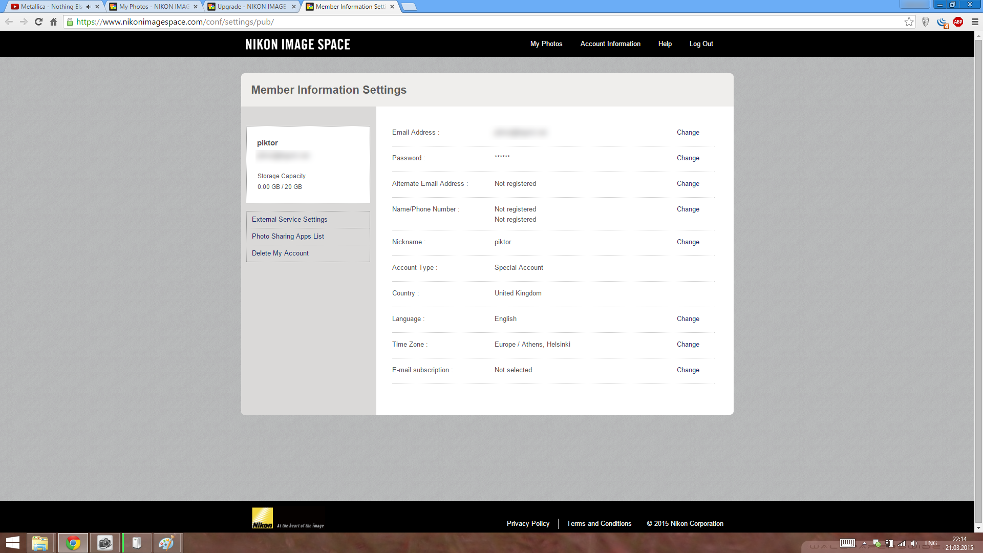This screenshot has height=553, width=983.
Task: Click the address bar URL field
Action: pyautogui.click(x=486, y=22)
